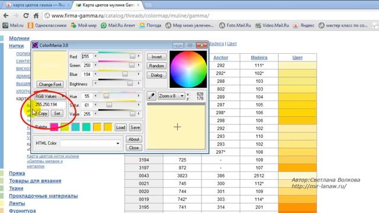Increase Brightness with right arrow

coord(139,83)
